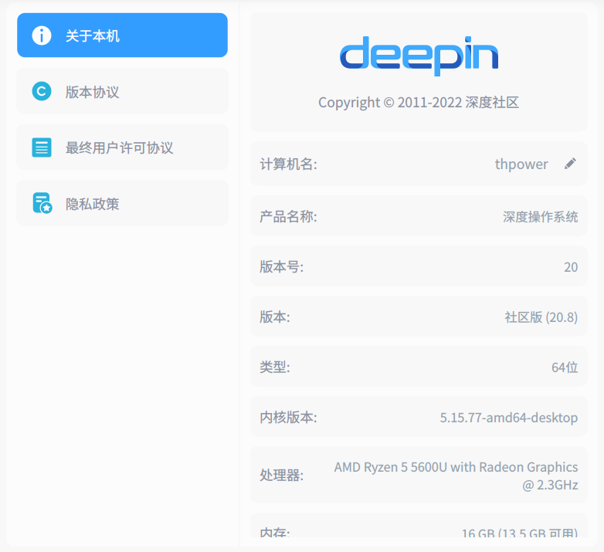This screenshot has height=552, width=604.
Task: Click the 版本号: label
Action: [x=282, y=267]
